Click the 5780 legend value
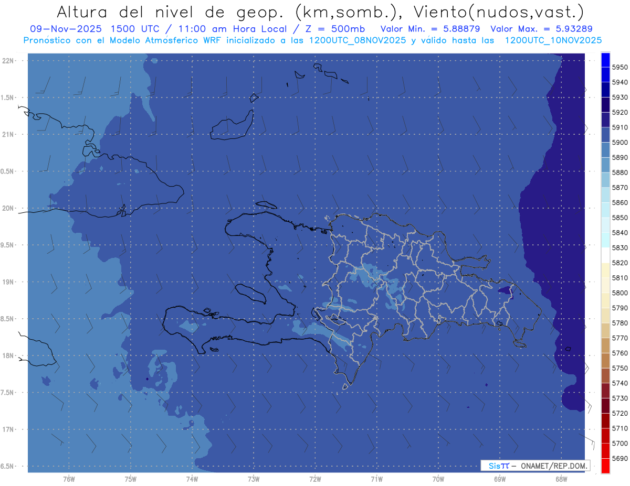The height and width of the screenshot is (486, 630). [619, 323]
